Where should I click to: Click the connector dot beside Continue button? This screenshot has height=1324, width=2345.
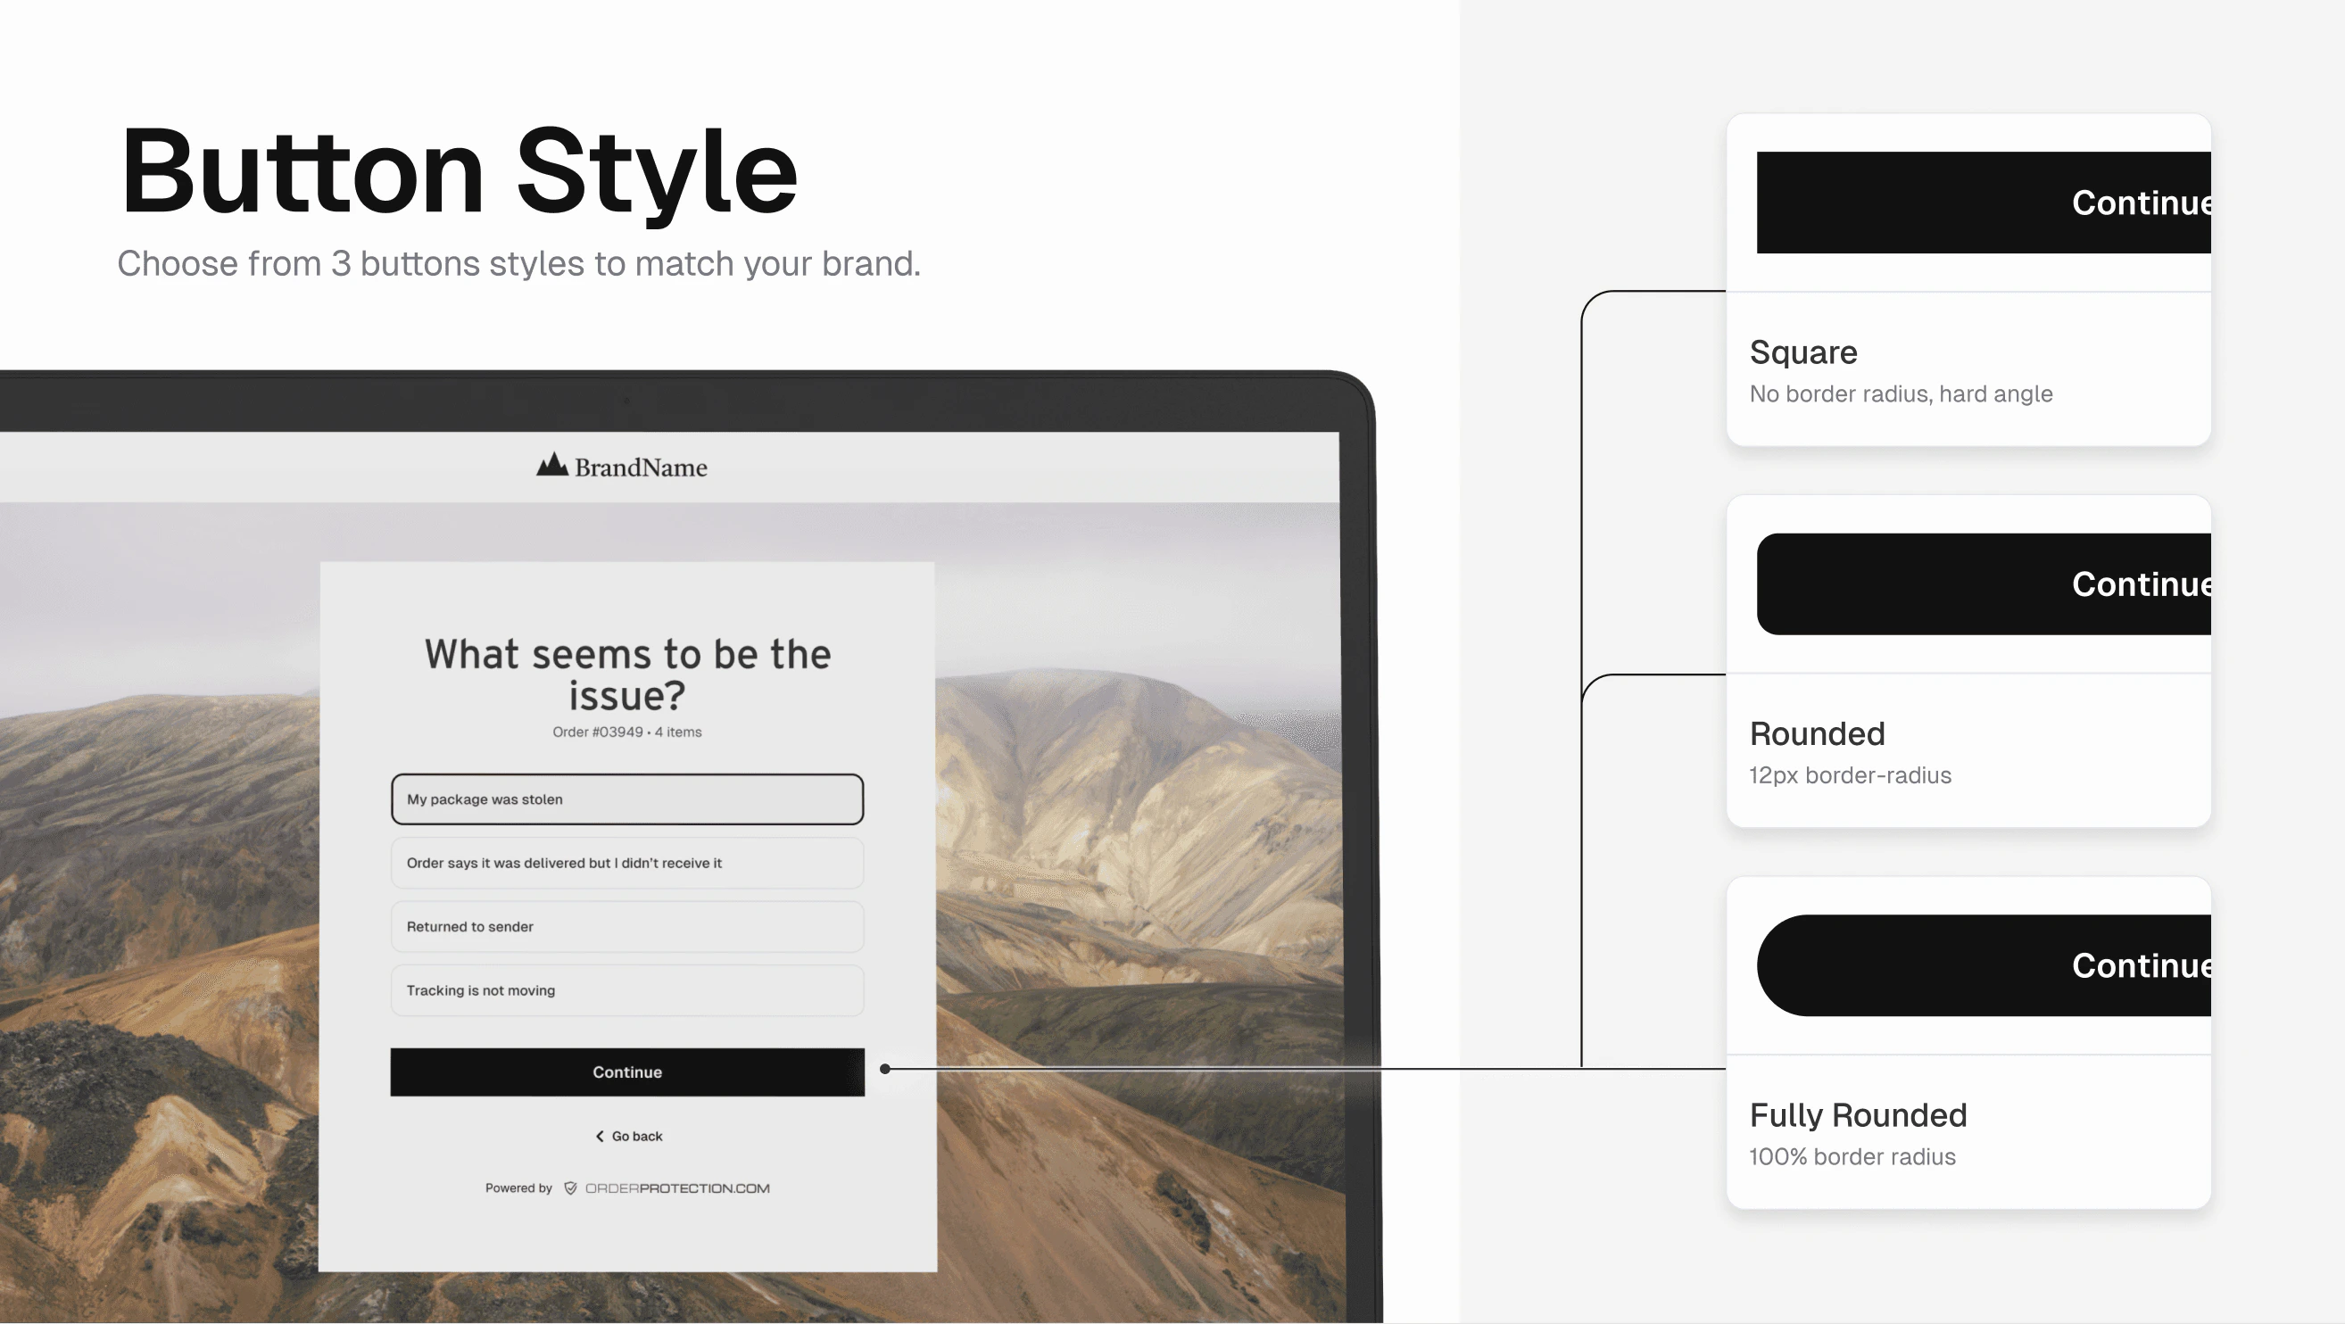coord(885,1069)
